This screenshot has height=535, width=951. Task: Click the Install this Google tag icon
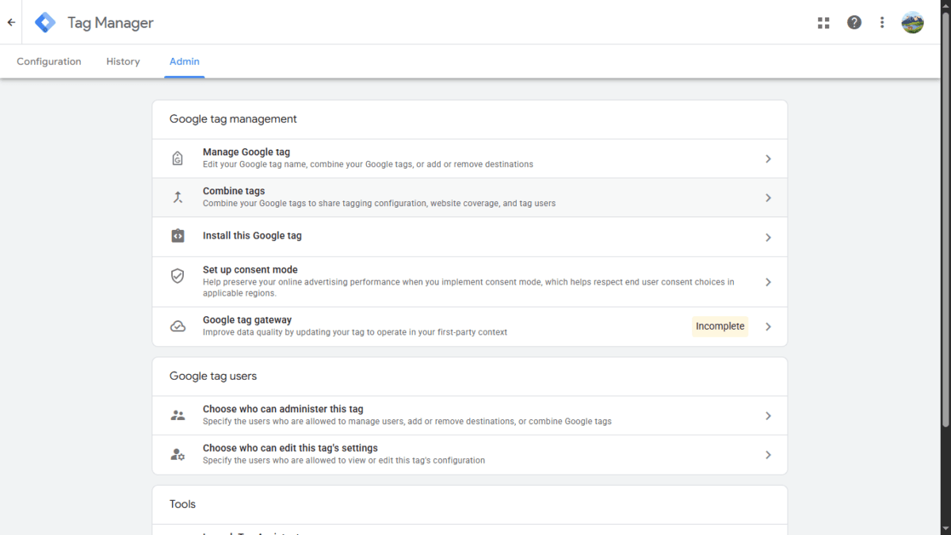tap(178, 236)
